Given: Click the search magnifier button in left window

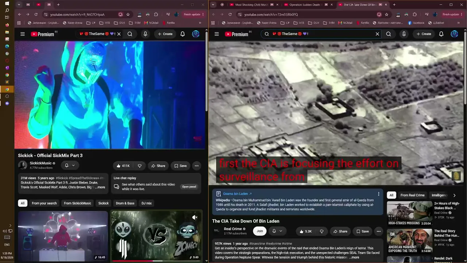Looking at the screenshot, I should tap(130, 34).
